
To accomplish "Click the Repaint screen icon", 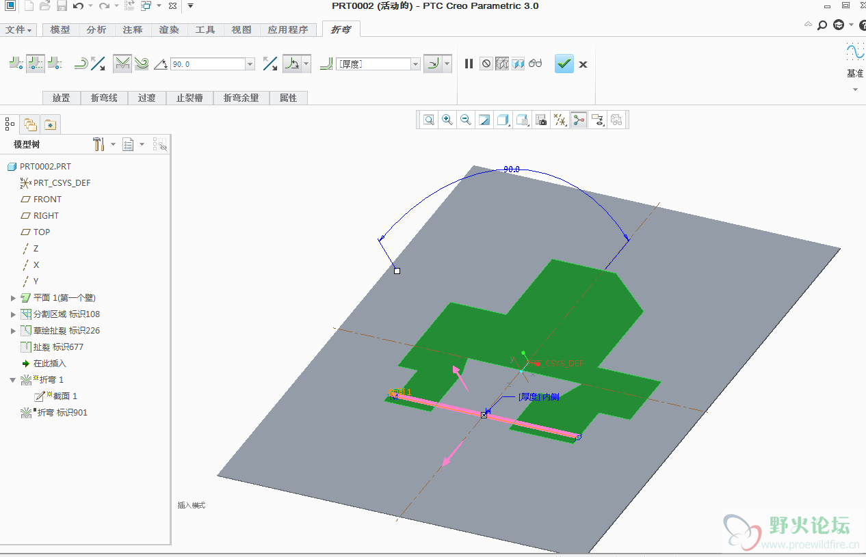I will [484, 120].
